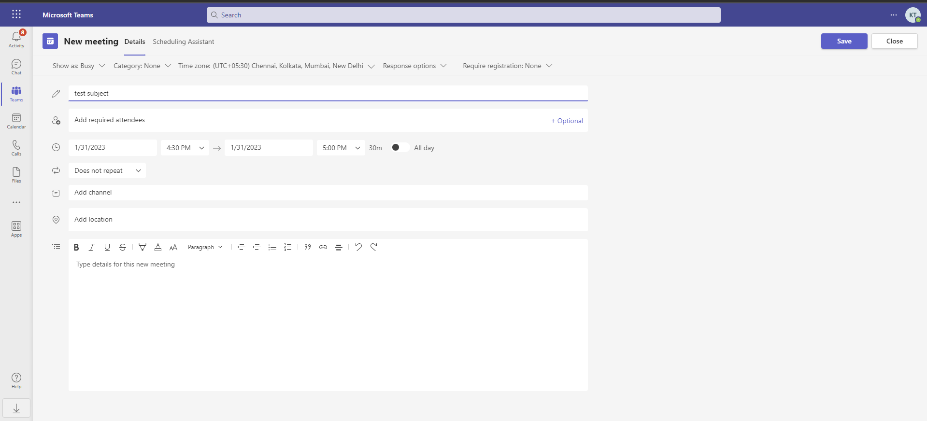Toggle underline formatting
Screen dimensions: 927x421
(107, 247)
